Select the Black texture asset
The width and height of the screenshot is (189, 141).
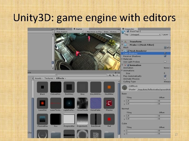pos(43,87)
